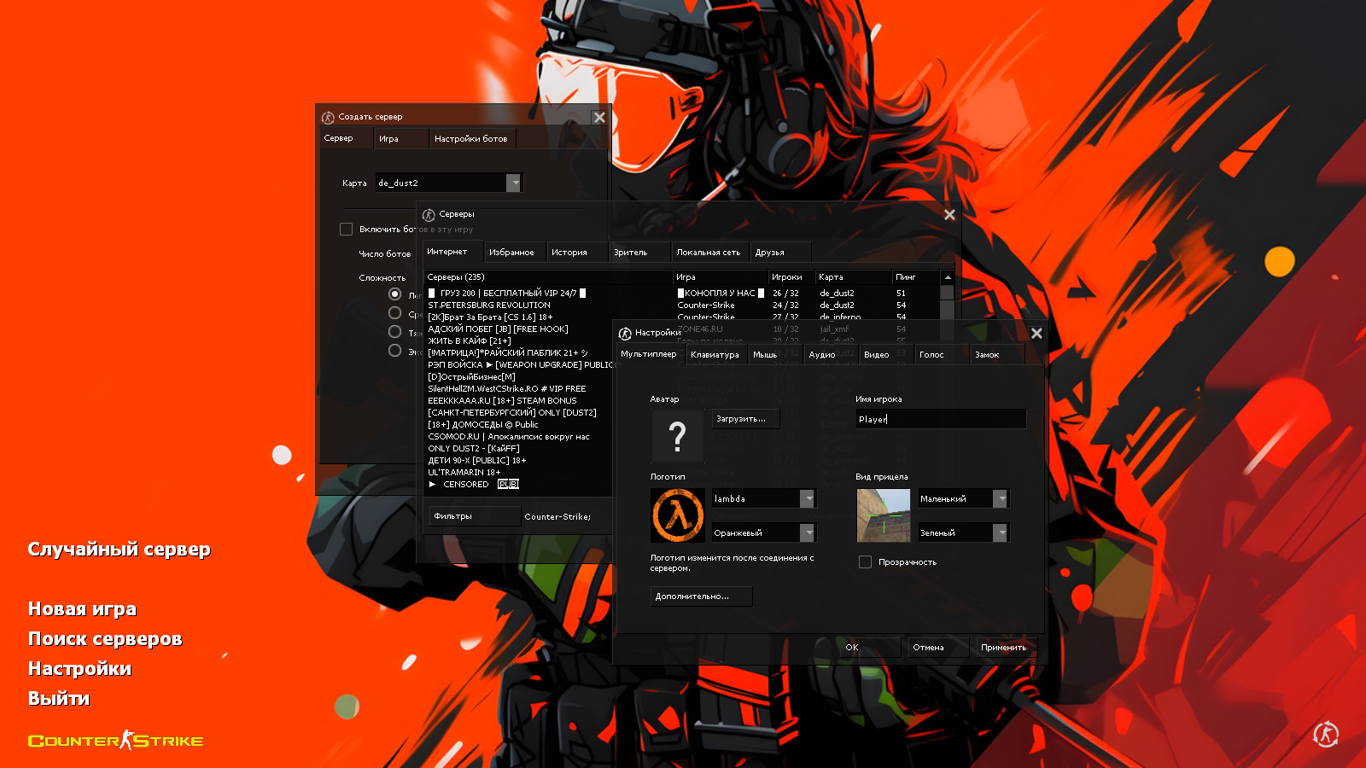
Task: Expand the lambda logo dropdown
Action: coord(807,499)
